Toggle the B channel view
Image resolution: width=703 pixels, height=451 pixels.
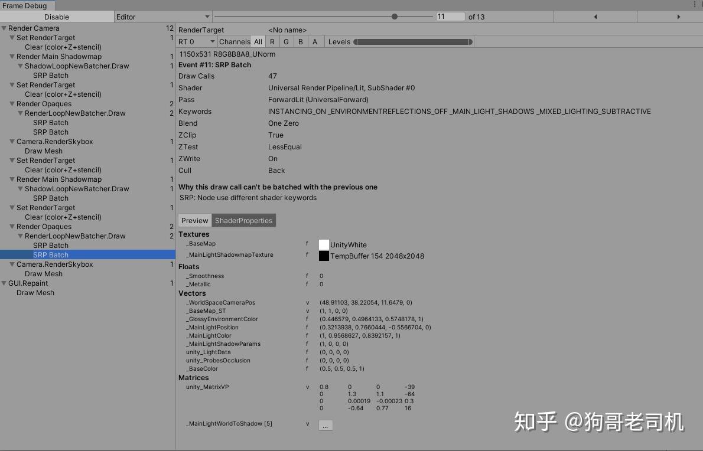tap(300, 41)
